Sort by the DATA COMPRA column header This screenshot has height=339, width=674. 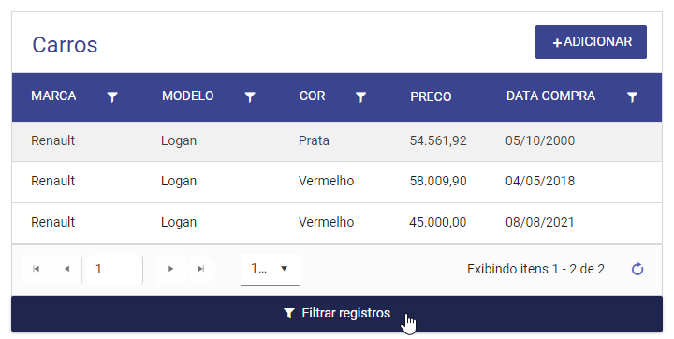550,96
